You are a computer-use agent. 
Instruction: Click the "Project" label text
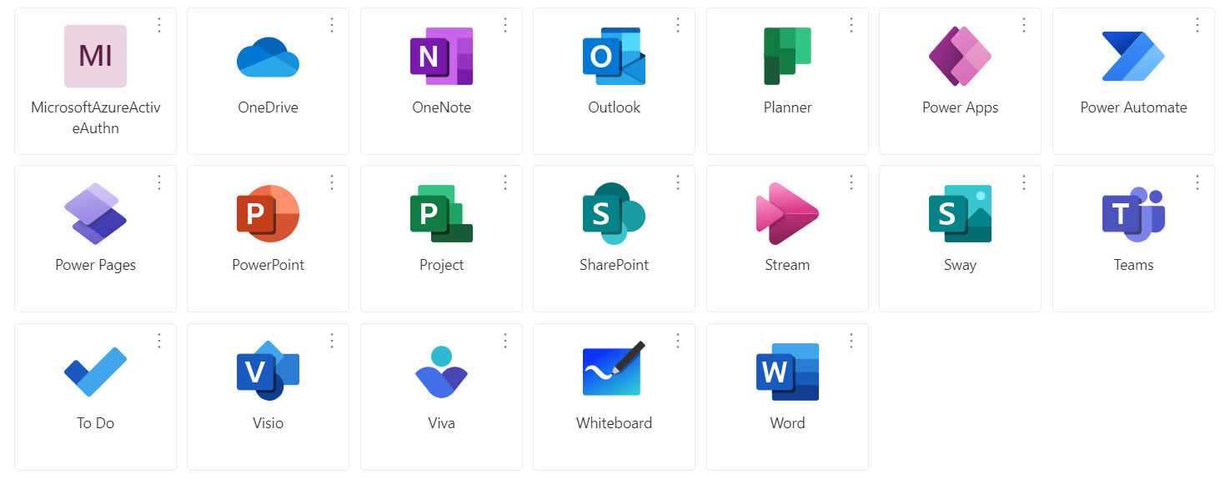click(441, 265)
